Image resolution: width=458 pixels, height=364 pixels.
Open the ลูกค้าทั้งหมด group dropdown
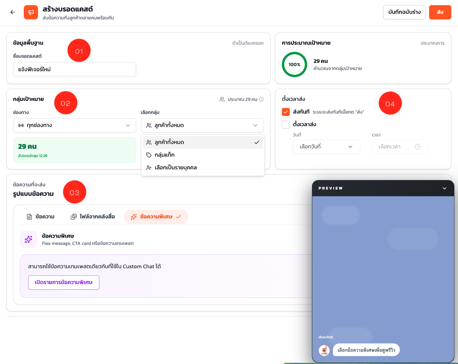[202, 125]
